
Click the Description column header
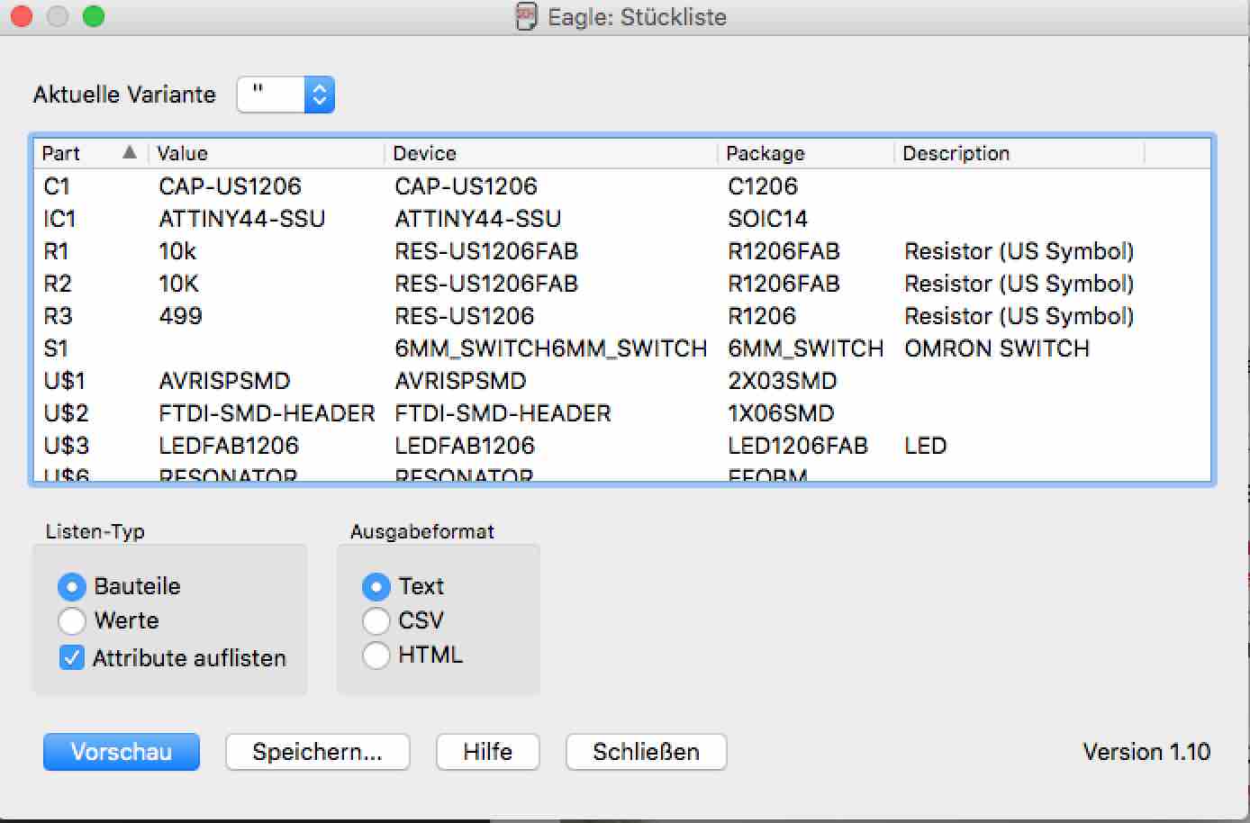pos(1020,153)
